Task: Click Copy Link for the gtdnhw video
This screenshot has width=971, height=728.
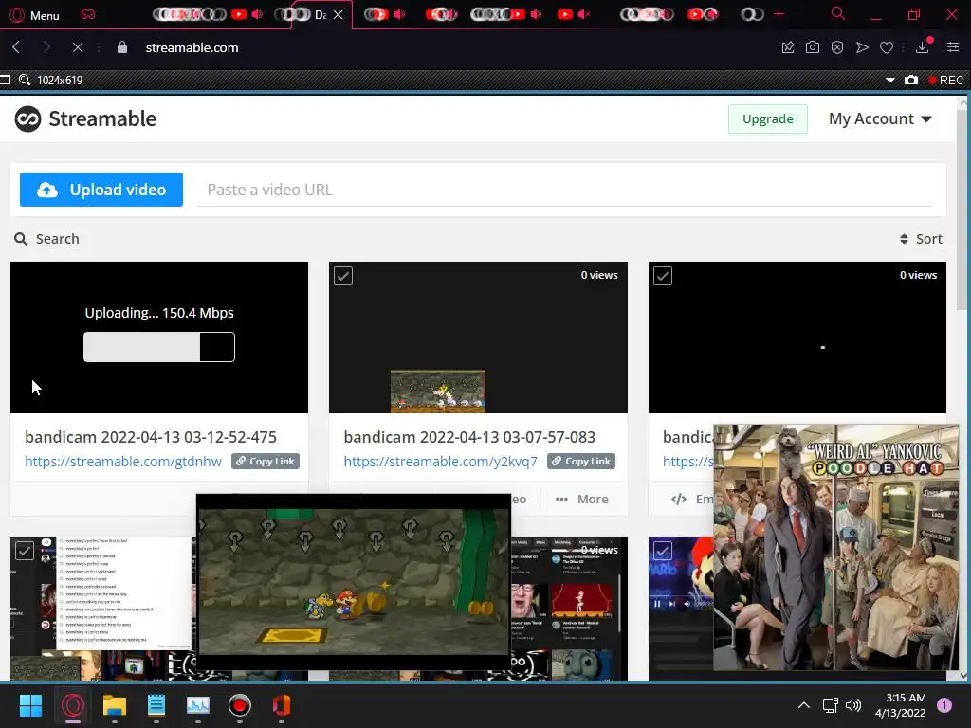Action: click(x=266, y=462)
